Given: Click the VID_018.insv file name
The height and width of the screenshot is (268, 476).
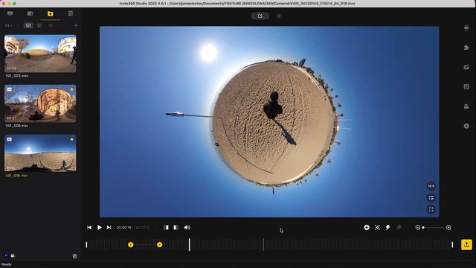Looking at the screenshot, I should [16, 176].
